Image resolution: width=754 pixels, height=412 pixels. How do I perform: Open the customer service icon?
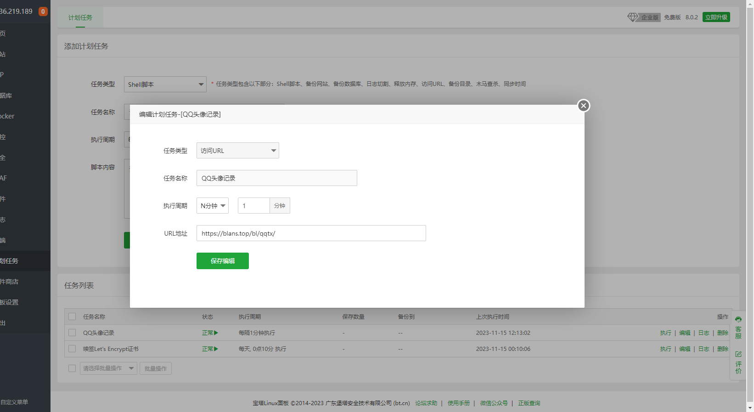[x=738, y=320]
